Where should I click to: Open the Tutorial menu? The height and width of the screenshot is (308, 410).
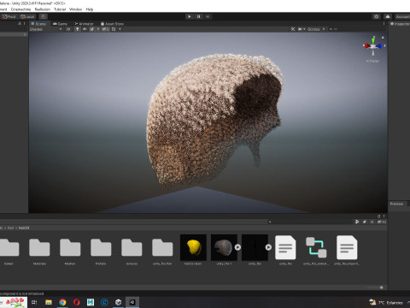tap(60, 9)
